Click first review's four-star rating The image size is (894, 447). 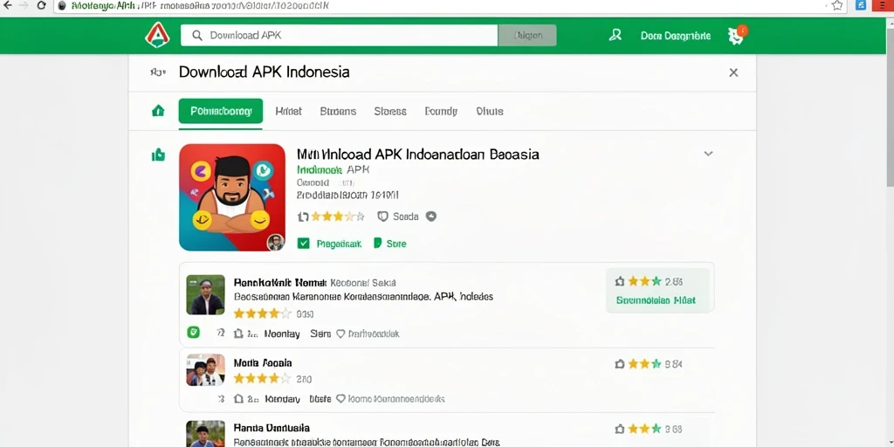pos(262,313)
